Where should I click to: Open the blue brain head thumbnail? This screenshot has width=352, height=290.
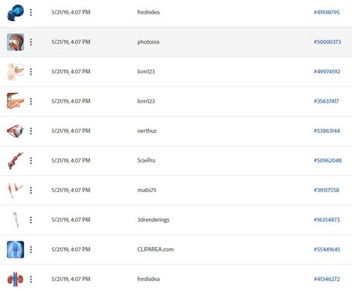coord(15,13)
